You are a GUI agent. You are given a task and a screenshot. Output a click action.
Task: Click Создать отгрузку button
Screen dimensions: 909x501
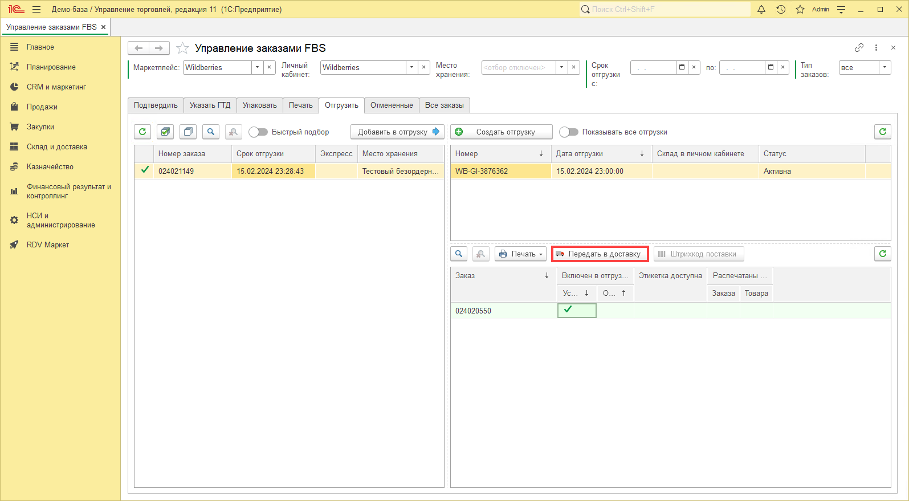(501, 132)
